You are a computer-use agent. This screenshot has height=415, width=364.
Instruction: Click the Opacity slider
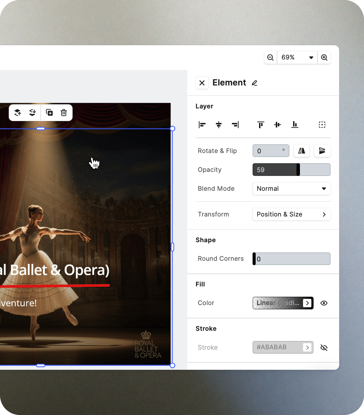291,170
